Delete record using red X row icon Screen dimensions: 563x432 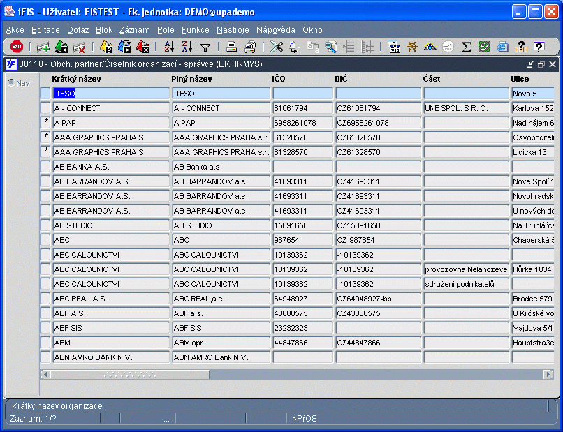[x=80, y=47]
